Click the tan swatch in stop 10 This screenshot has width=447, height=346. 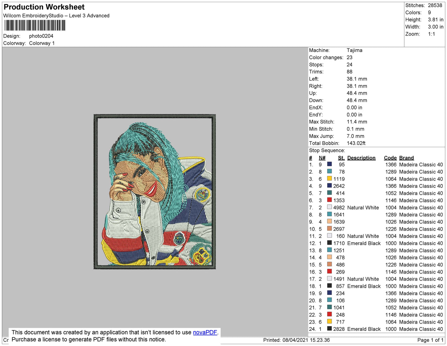click(x=329, y=229)
